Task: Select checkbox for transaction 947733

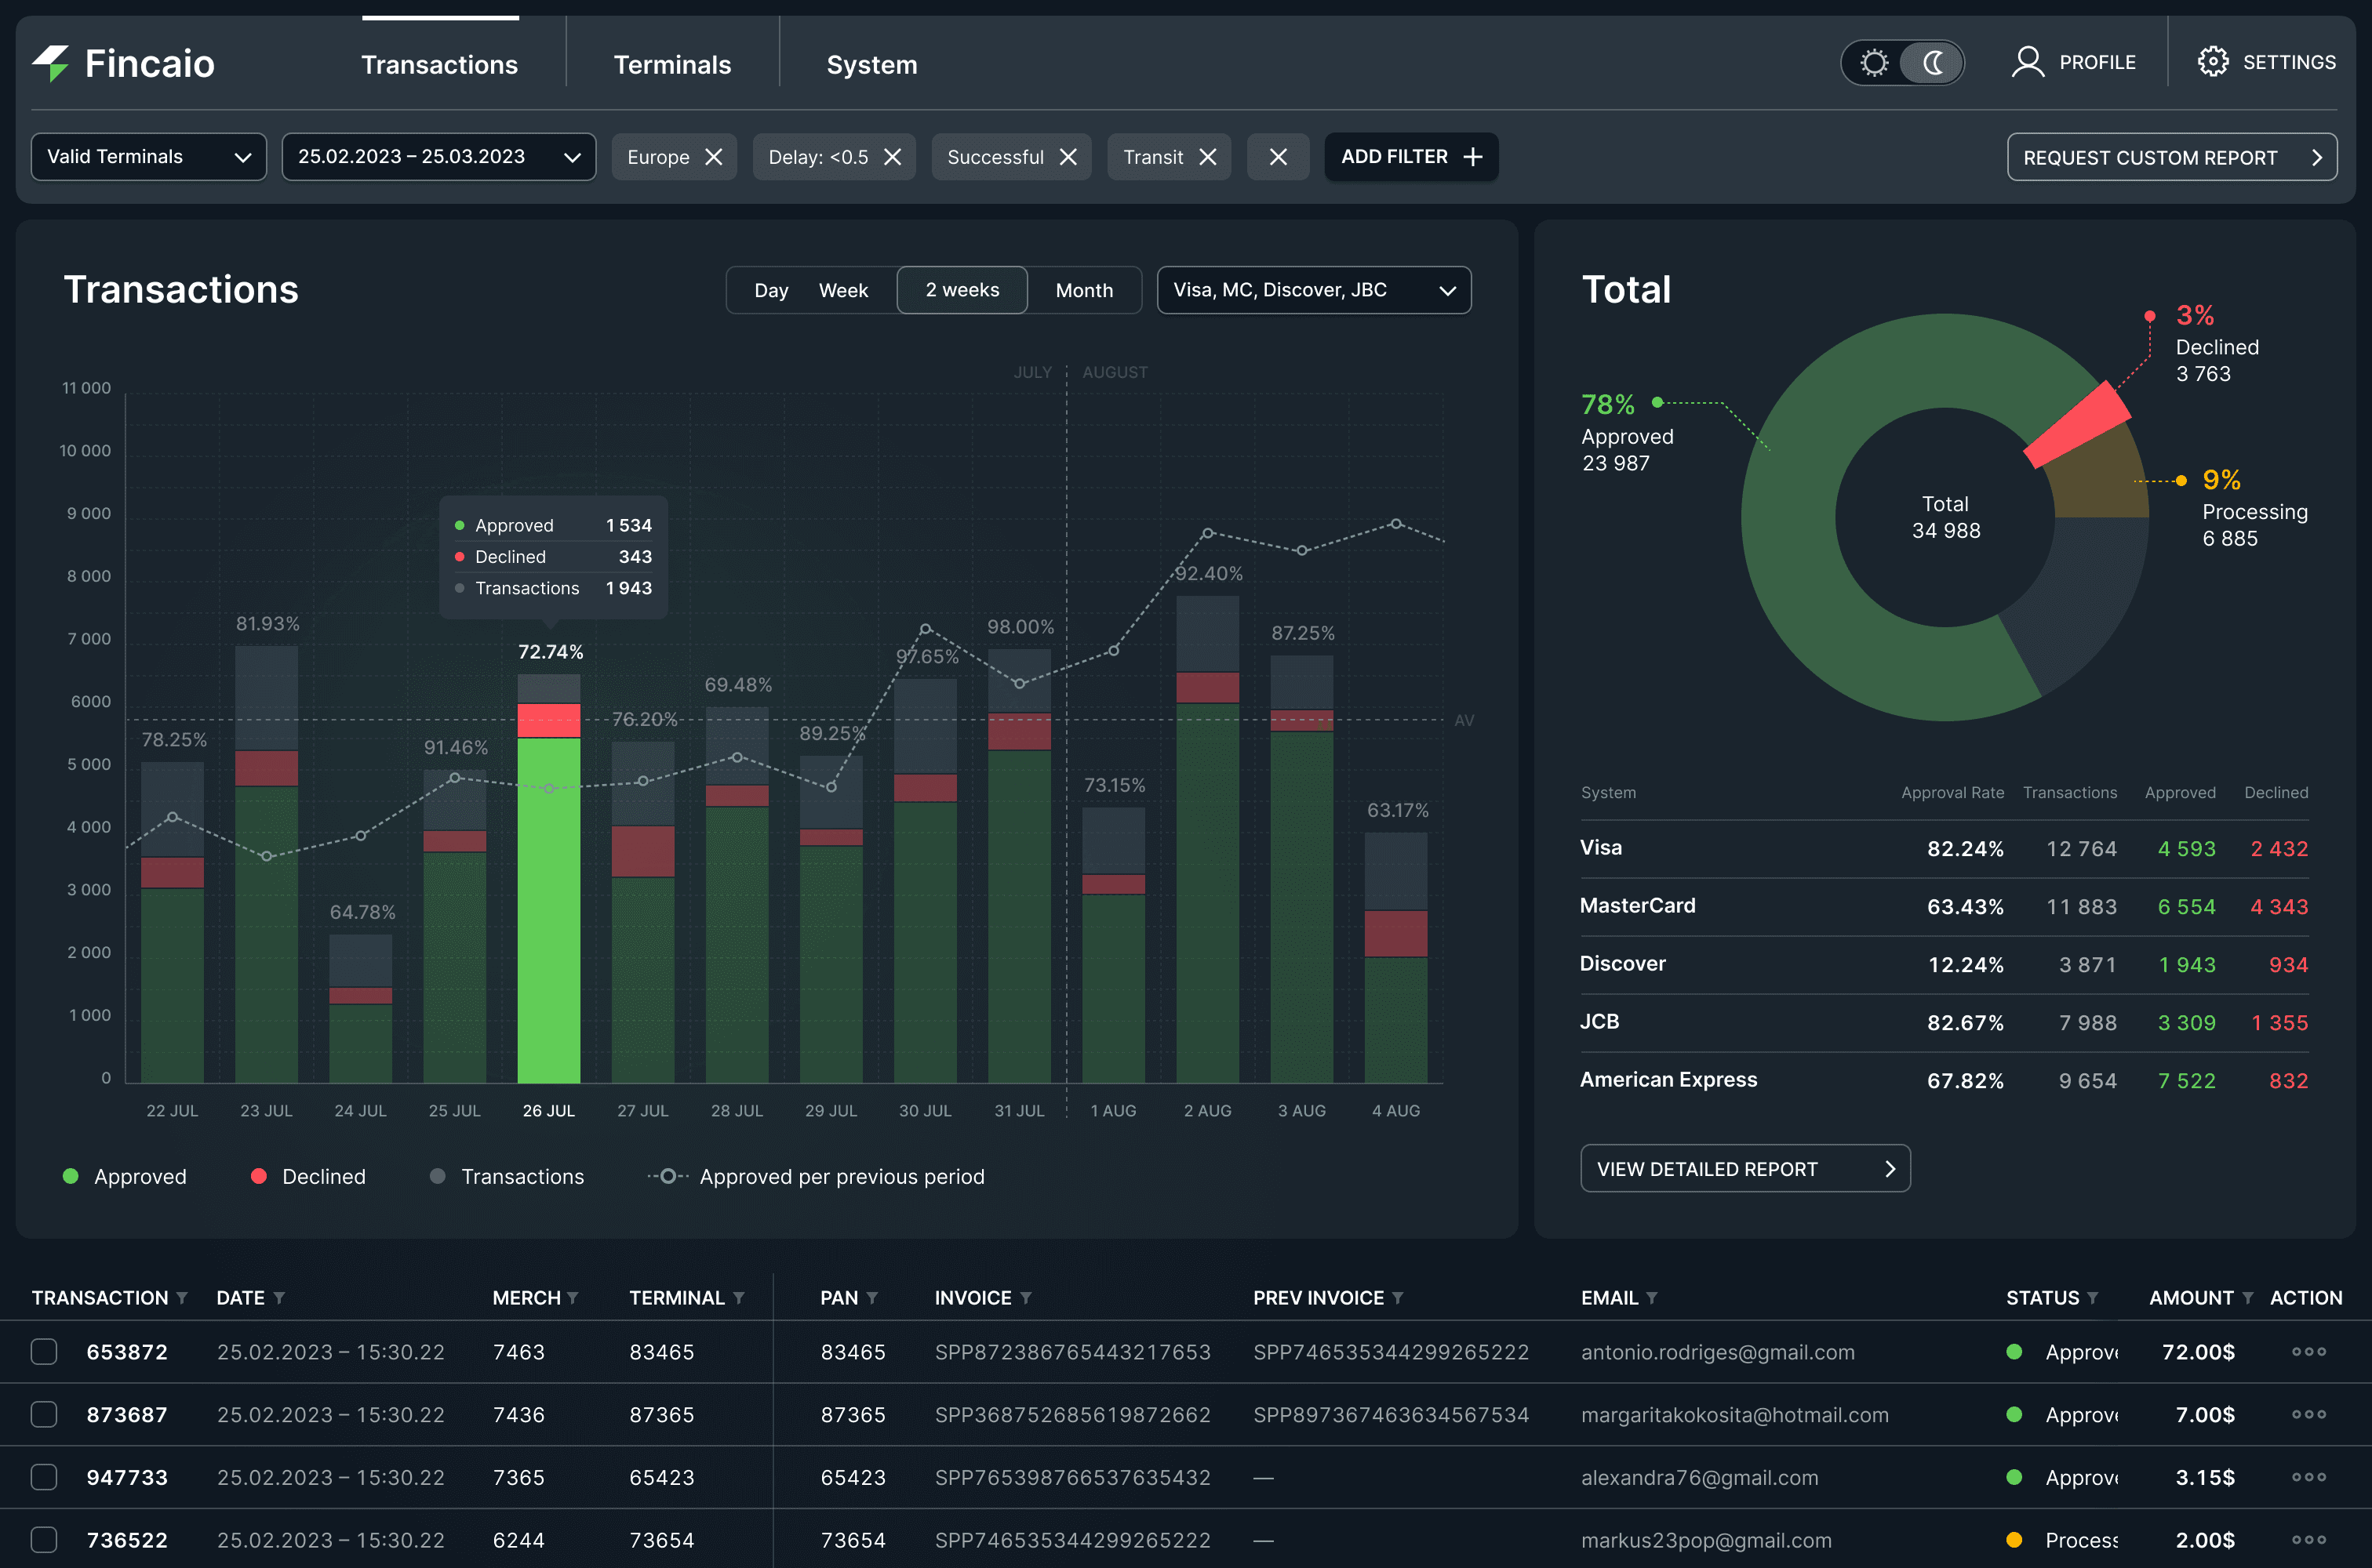Action: tap(44, 1477)
